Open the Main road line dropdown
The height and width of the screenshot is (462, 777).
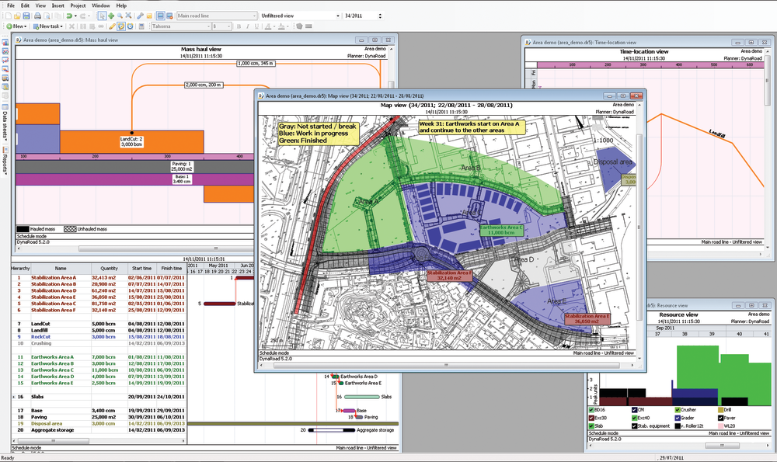click(x=217, y=16)
